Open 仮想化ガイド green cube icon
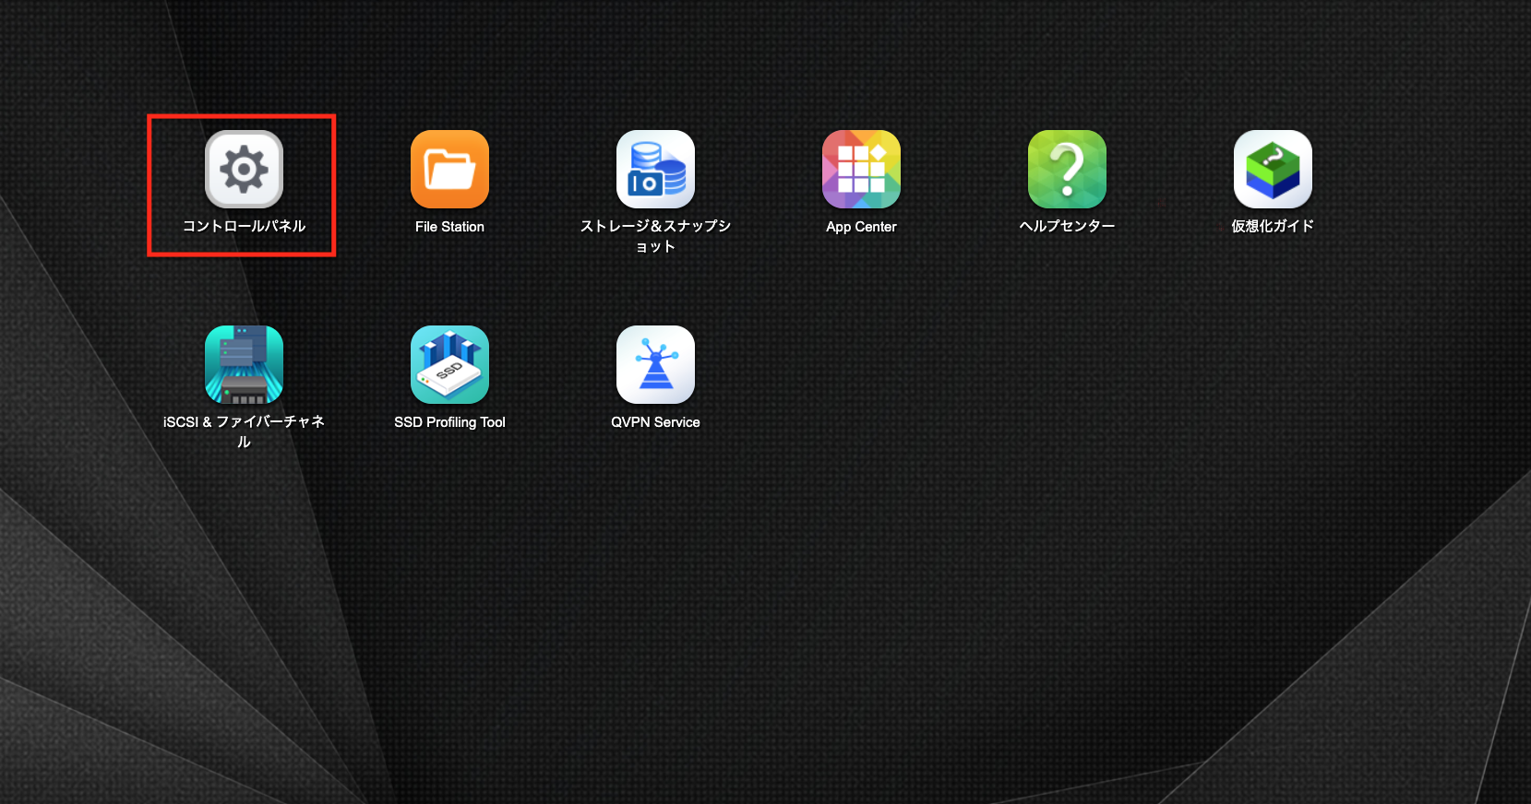This screenshot has width=1531, height=804. [1273, 169]
